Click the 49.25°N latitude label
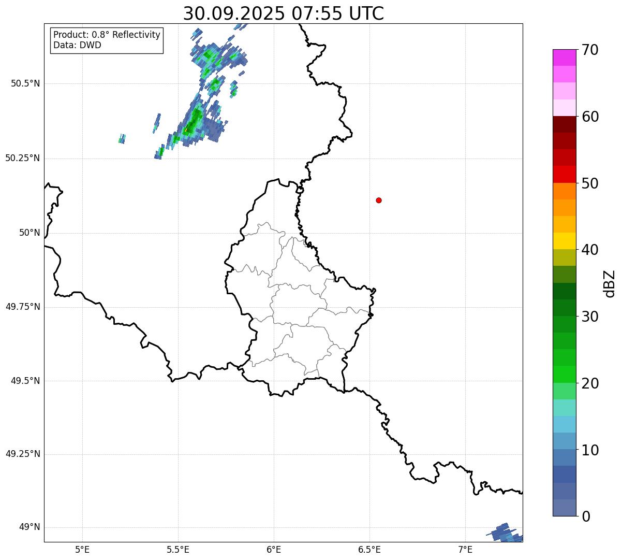Viewport: 622px width, 560px height. coord(23,454)
